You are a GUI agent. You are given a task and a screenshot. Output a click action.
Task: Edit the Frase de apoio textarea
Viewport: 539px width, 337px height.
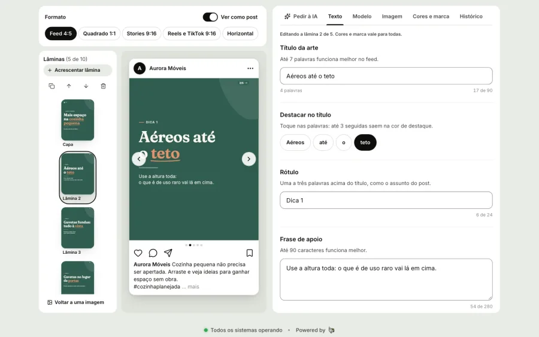point(386,280)
